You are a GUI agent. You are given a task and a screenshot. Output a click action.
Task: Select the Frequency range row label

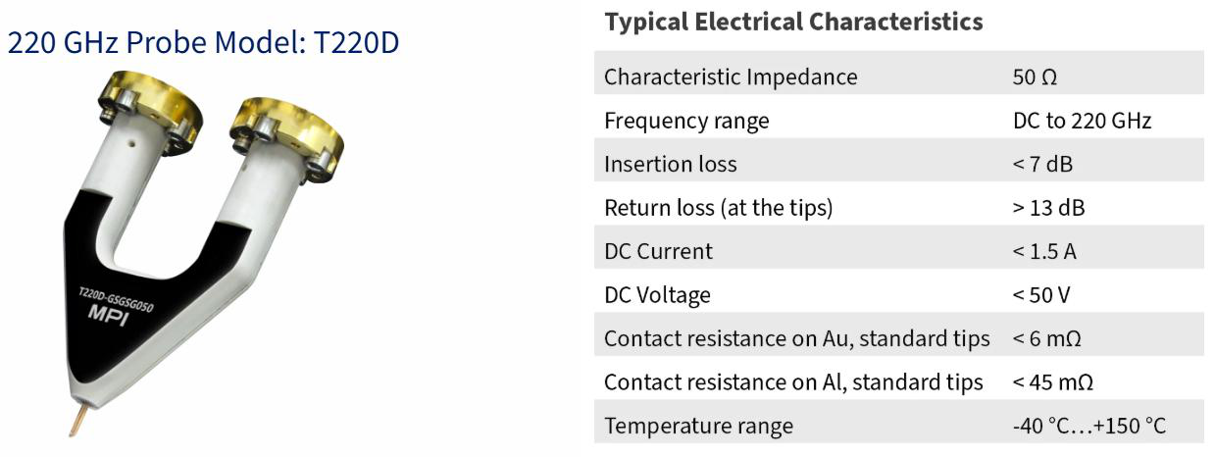click(x=686, y=121)
